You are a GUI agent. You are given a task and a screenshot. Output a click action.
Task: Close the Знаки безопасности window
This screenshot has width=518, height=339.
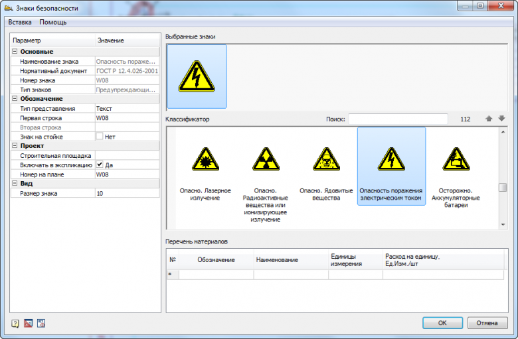point(501,5)
